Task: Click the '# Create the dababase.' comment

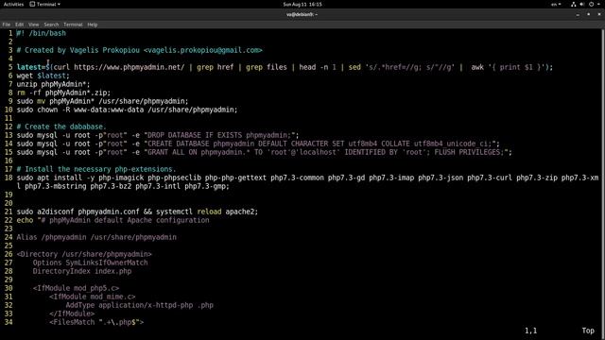Action: tap(61, 127)
